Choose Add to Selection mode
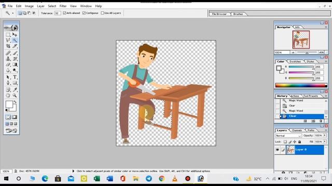The height and width of the screenshot is (186, 332). (x=24, y=13)
